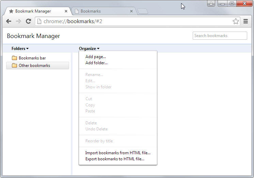Click the Search bookmarks field
The width and height of the screenshot is (254, 178).
[x=220, y=36]
